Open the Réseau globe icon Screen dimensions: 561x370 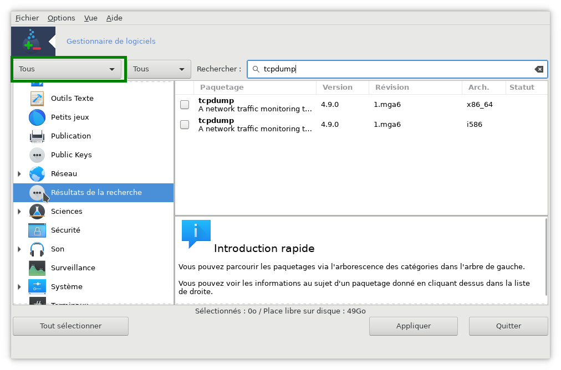37,174
